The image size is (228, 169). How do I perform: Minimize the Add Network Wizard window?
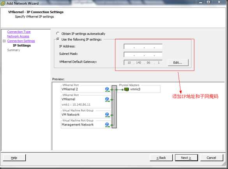201,2
